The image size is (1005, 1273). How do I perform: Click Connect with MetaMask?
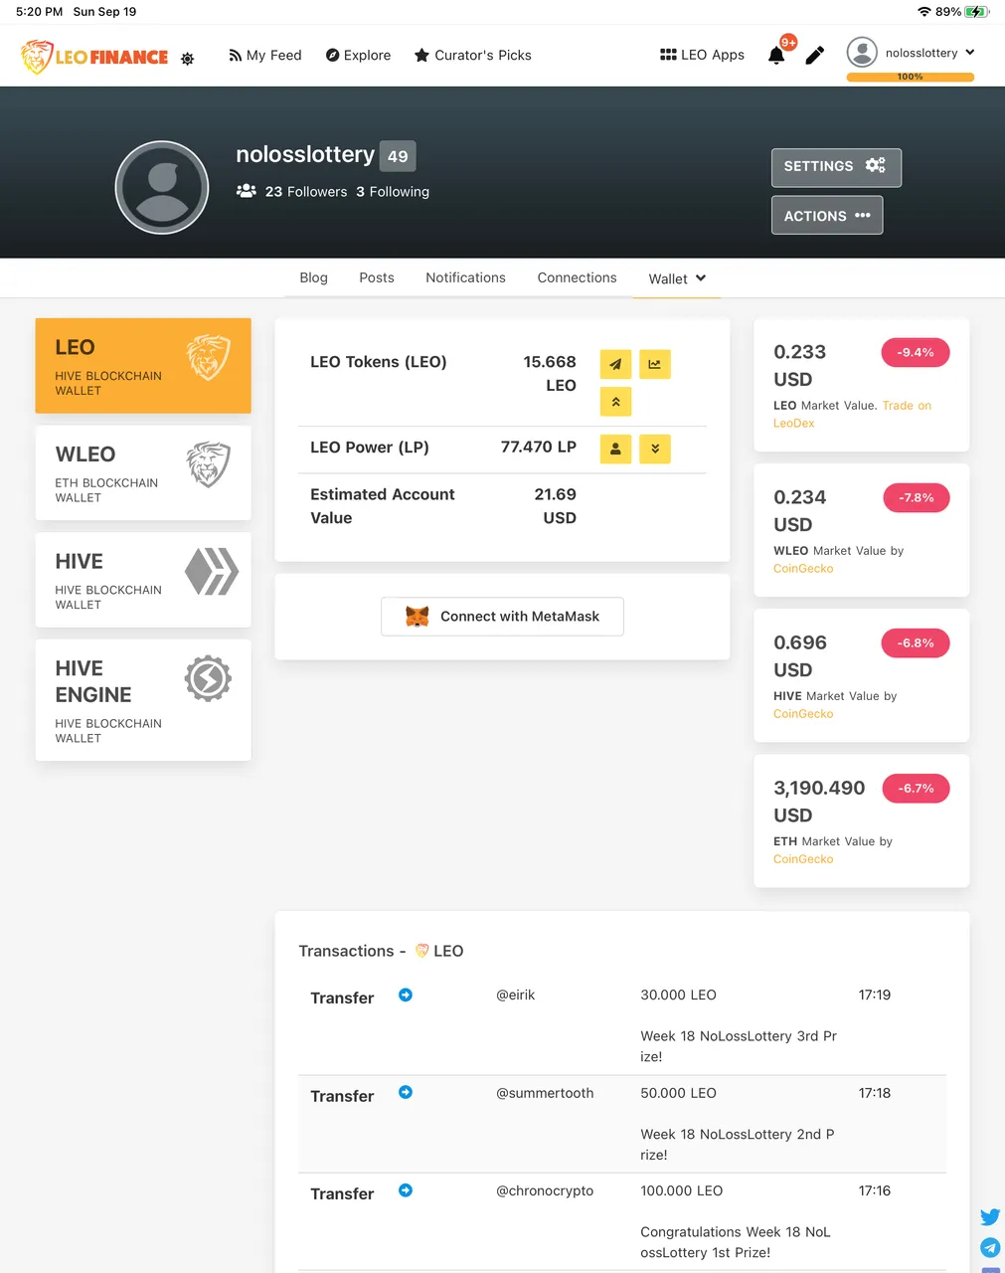tap(502, 617)
